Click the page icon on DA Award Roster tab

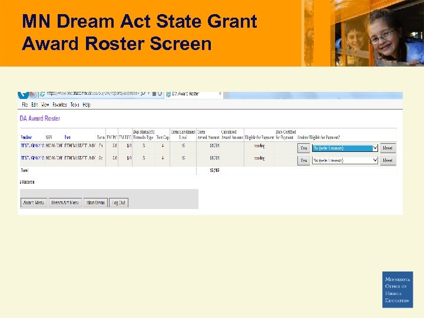click(168, 94)
